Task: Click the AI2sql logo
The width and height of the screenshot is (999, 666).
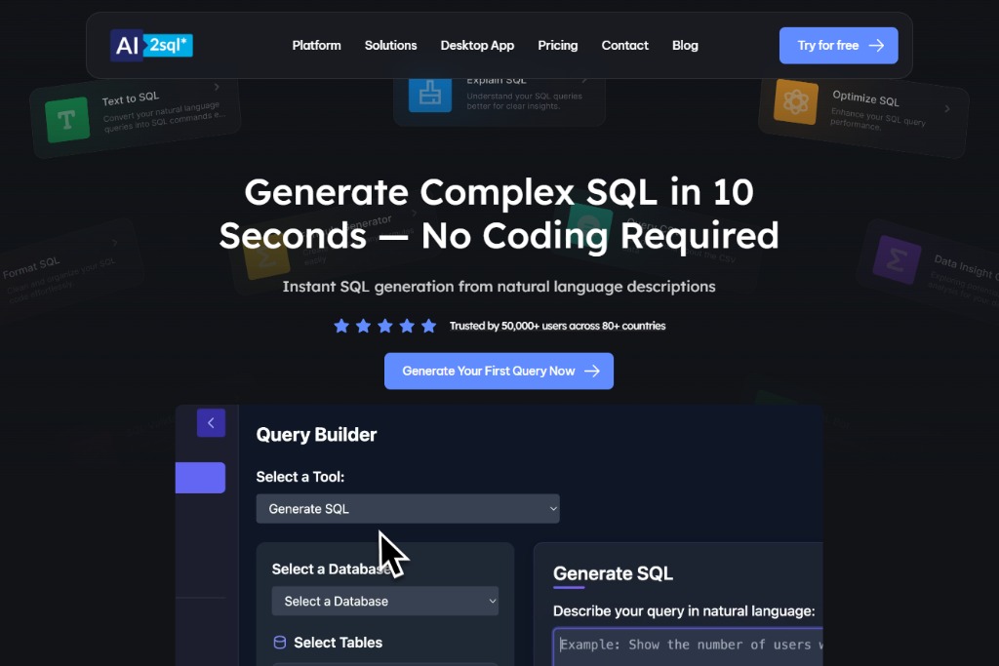Action: [151, 45]
